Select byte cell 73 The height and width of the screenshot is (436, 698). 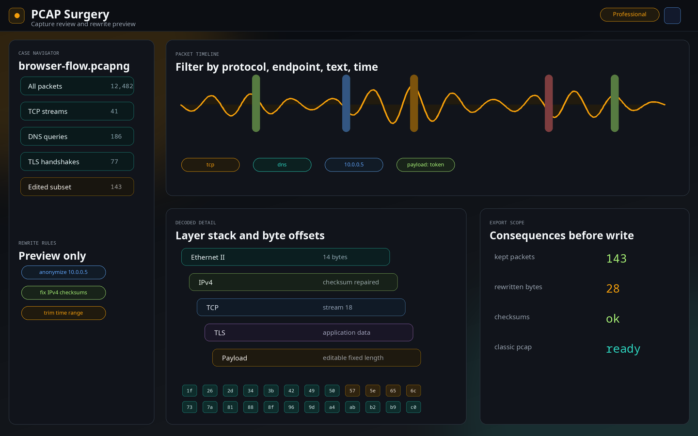point(190,407)
